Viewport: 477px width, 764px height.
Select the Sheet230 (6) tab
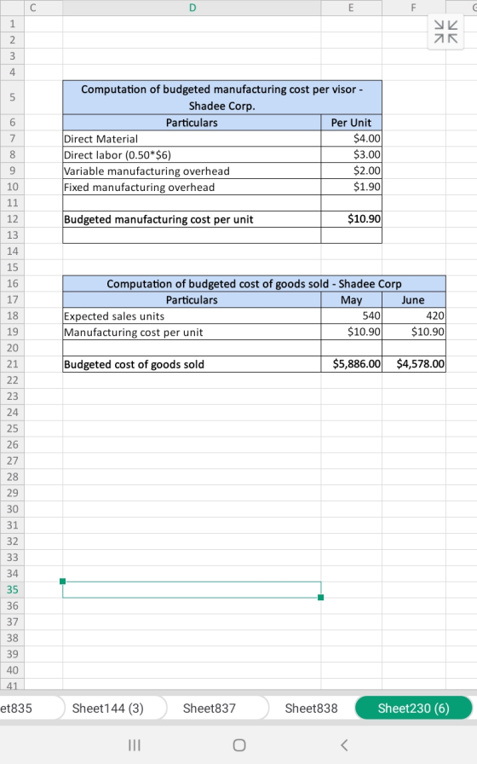(414, 708)
